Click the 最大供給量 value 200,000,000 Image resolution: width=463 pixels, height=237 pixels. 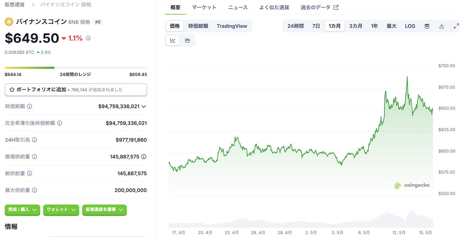pos(130,190)
